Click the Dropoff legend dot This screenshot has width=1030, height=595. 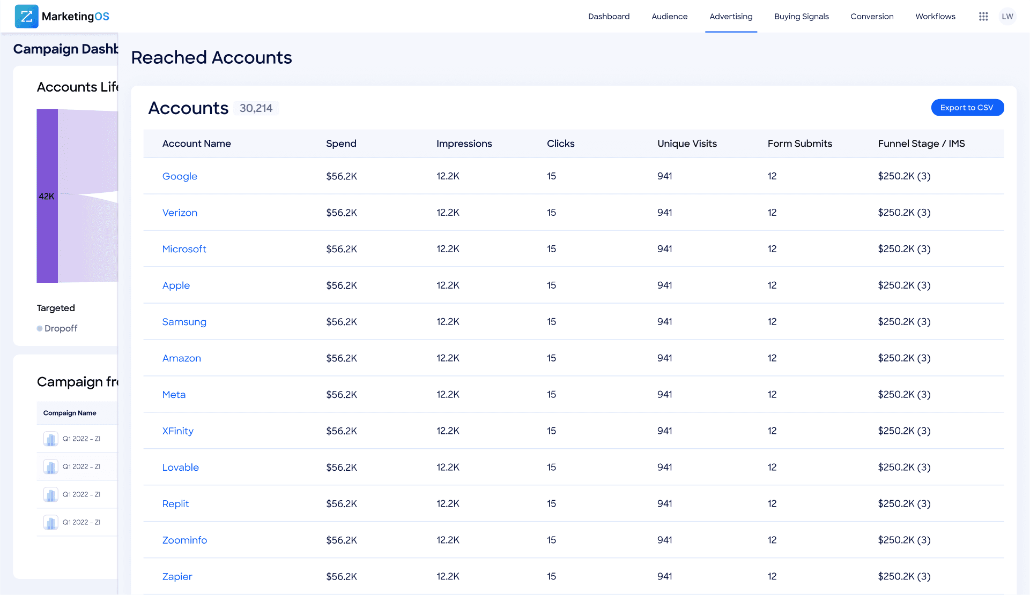[40, 328]
